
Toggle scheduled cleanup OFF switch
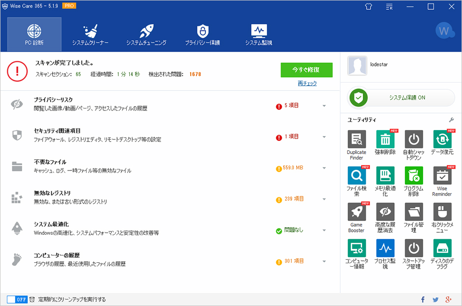[17, 300]
